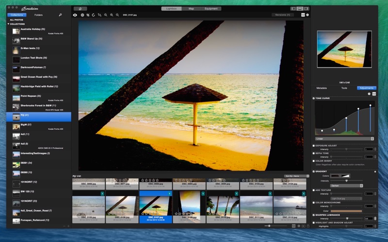
Task: Click the crop tool icon
Action: (x=88, y=15)
